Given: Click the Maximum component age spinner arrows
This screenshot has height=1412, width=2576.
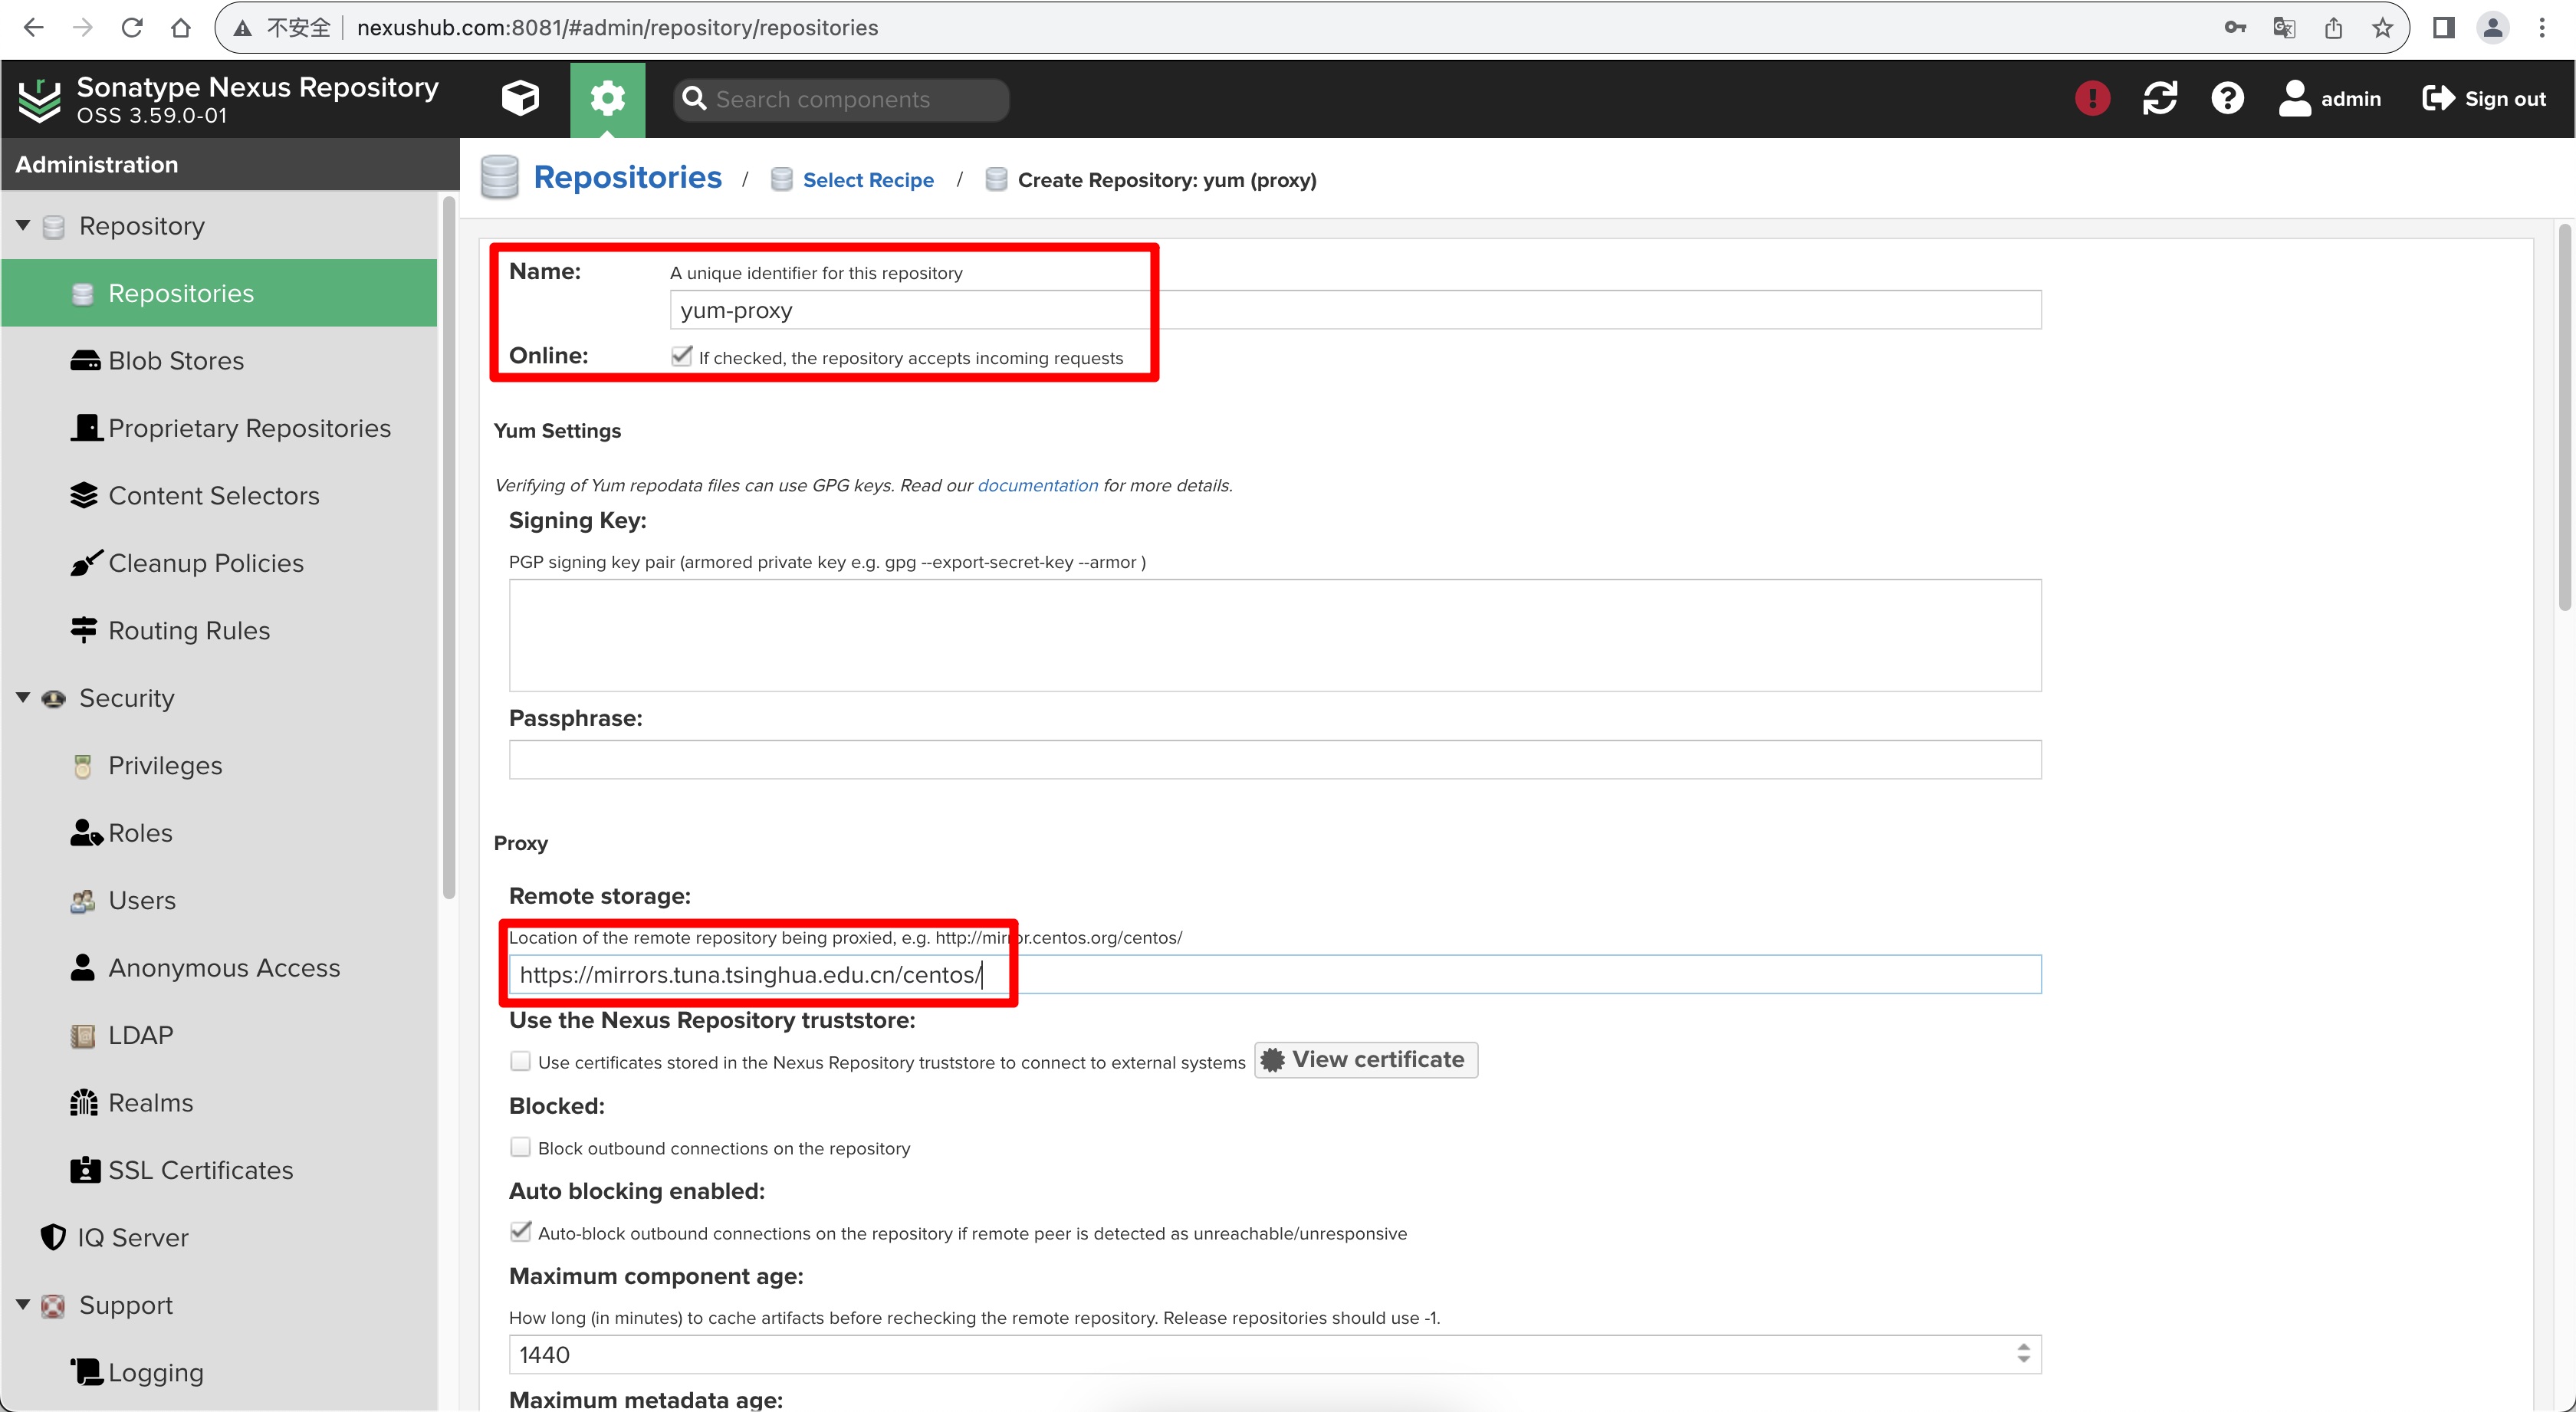Looking at the screenshot, I should 2023,1354.
